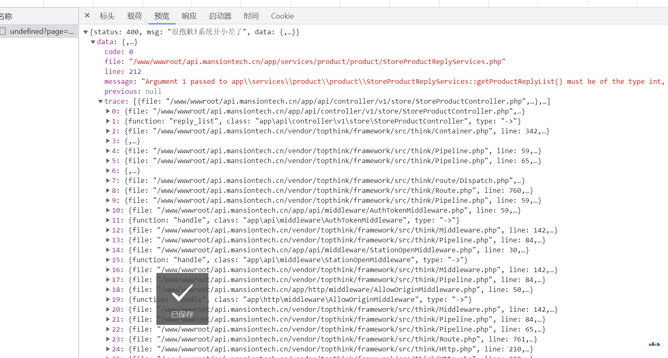Expand trace entry 6

pyautogui.click(x=108, y=171)
